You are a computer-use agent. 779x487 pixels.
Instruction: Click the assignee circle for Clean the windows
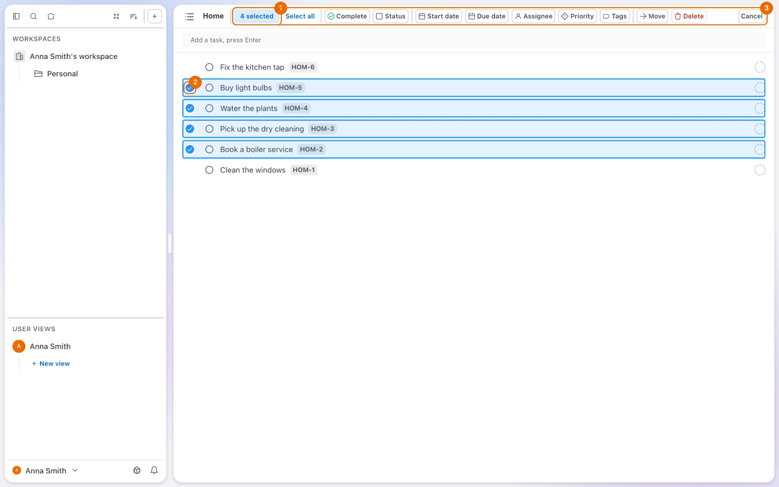760,170
